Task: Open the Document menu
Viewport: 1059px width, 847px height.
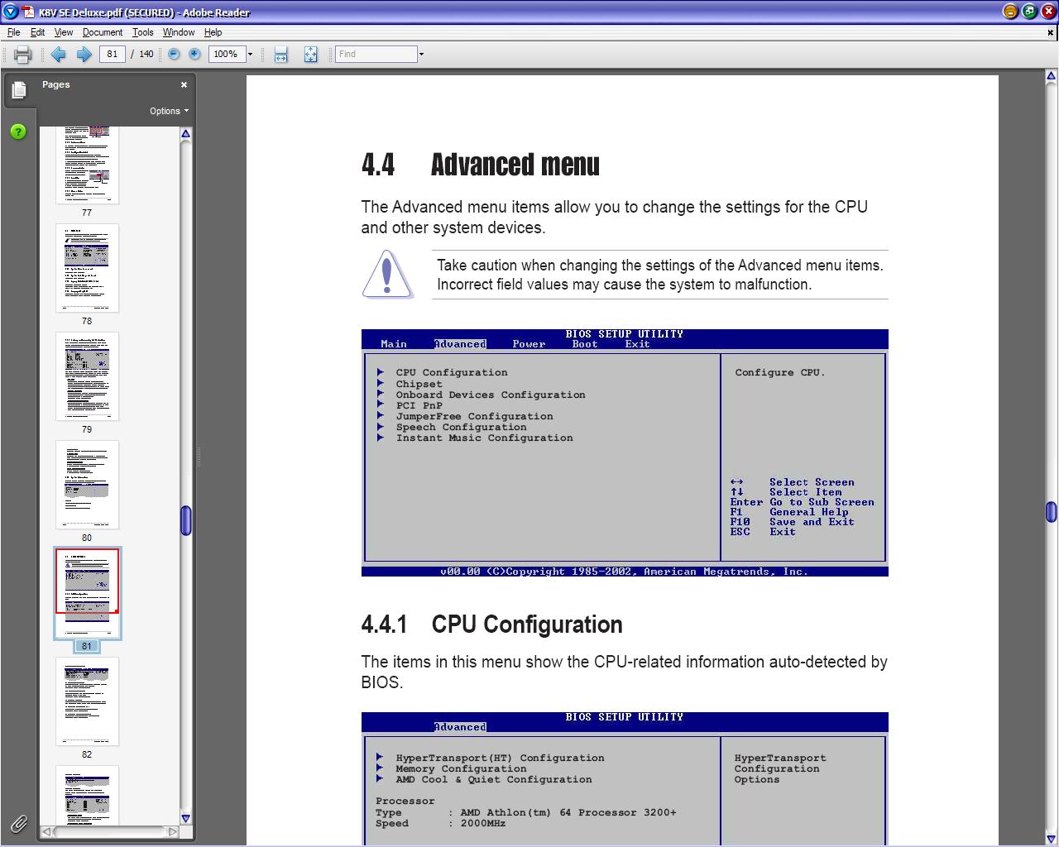Action: [x=103, y=32]
